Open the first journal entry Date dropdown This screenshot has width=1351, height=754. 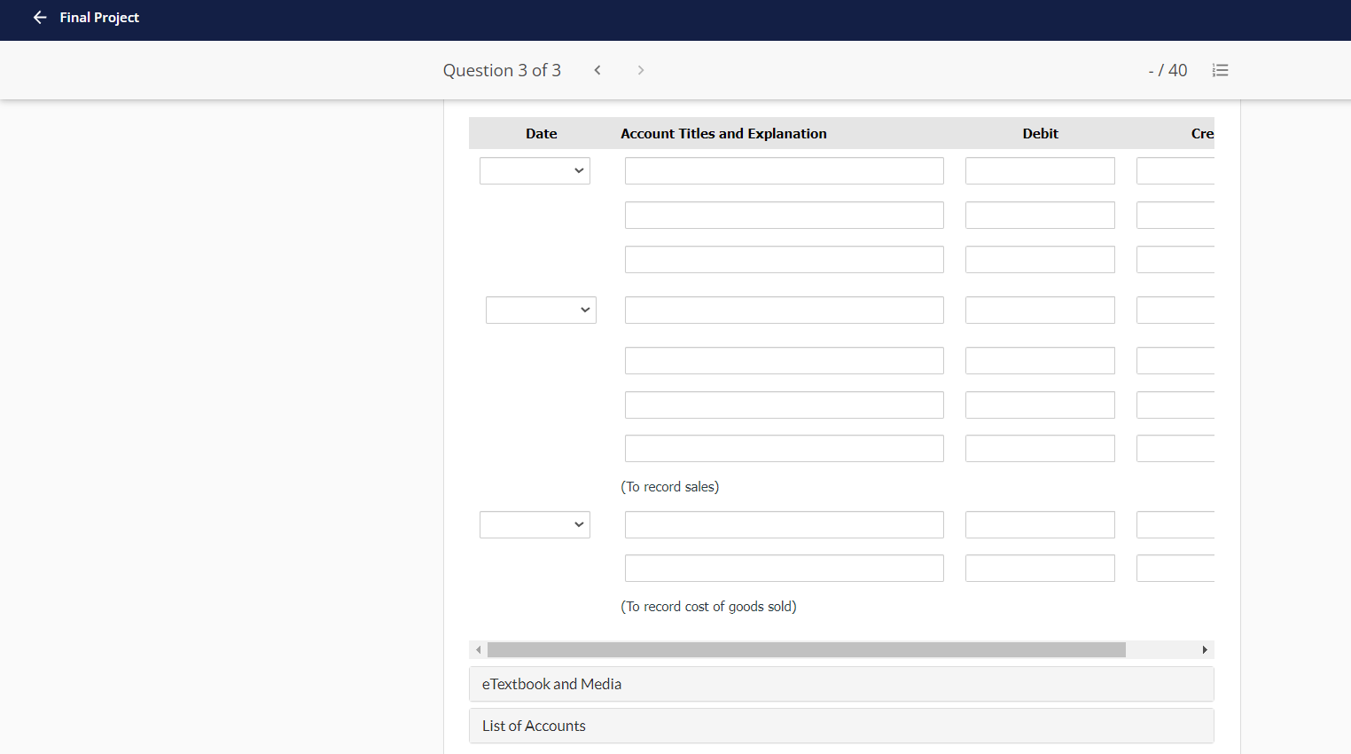click(535, 170)
